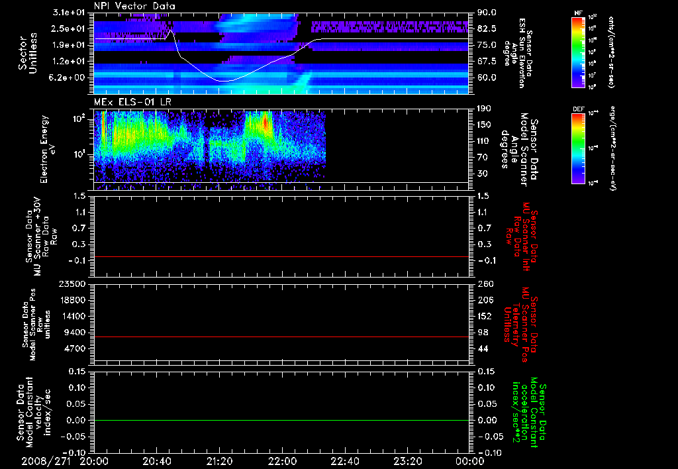This screenshot has width=678, height=469.
Task: Click the DEF label above the color bar
Action: tap(578, 109)
